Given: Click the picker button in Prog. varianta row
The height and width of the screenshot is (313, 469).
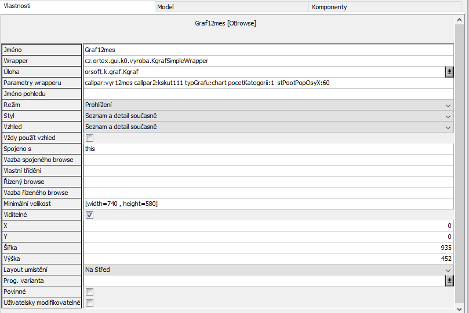Looking at the screenshot, I should (449, 281).
